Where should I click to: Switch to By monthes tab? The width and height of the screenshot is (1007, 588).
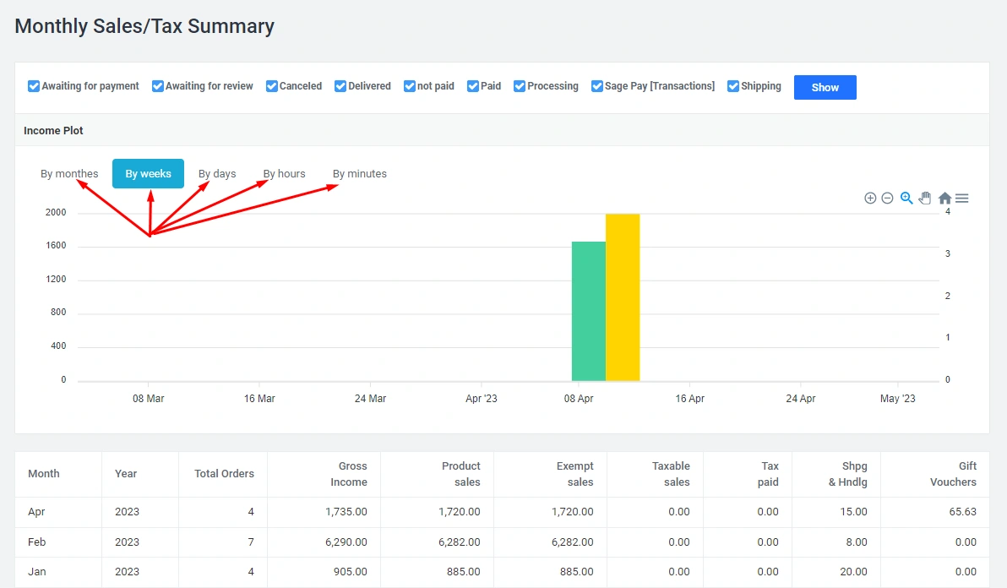tap(69, 174)
